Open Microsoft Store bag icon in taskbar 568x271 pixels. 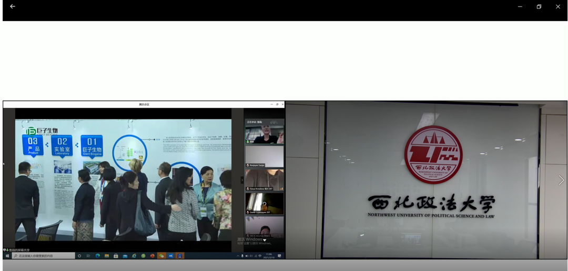pyautogui.click(x=116, y=256)
